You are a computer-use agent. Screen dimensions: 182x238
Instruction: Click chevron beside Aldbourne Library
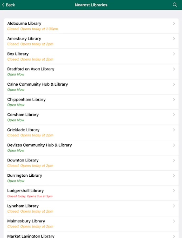[x=174, y=24]
